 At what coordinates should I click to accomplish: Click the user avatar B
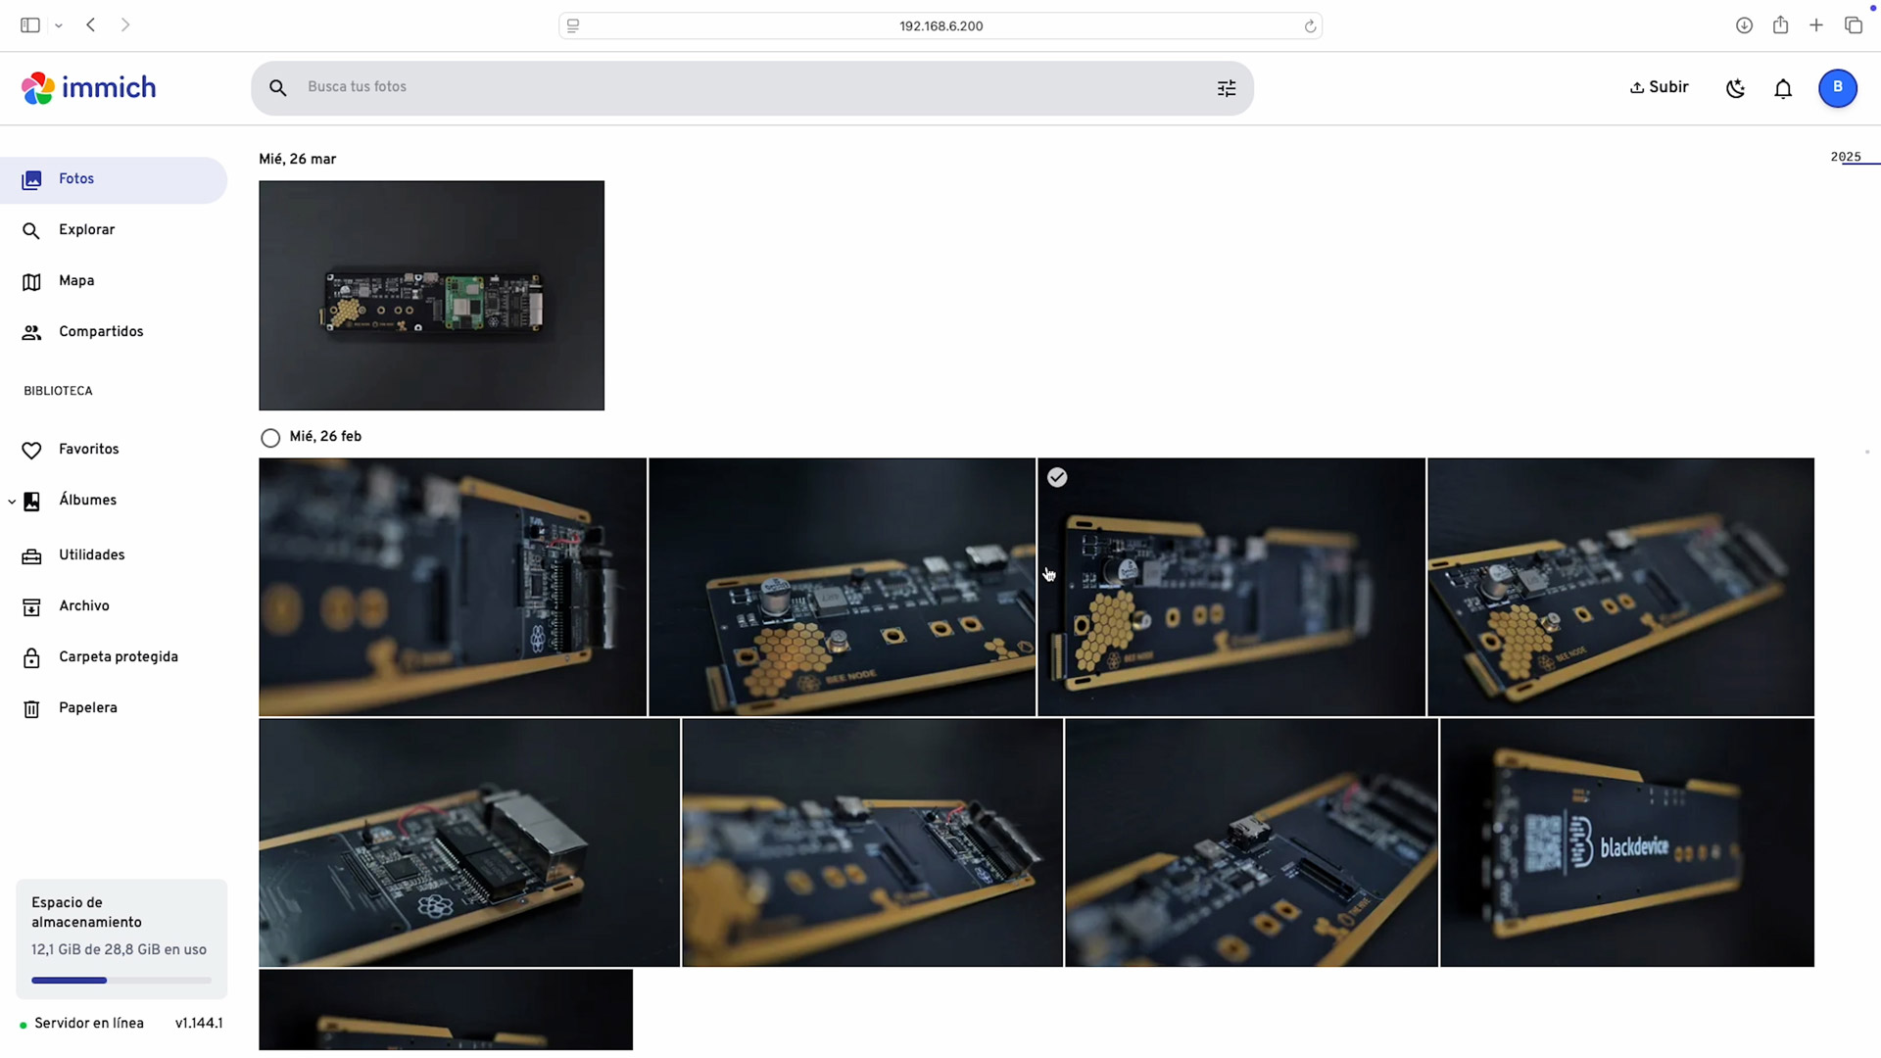pyautogui.click(x=1837, y=87)
